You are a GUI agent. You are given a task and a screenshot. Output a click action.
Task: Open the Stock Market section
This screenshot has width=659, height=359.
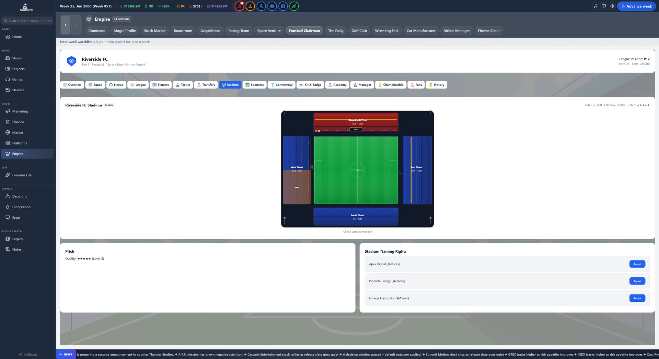click(155, 31)
